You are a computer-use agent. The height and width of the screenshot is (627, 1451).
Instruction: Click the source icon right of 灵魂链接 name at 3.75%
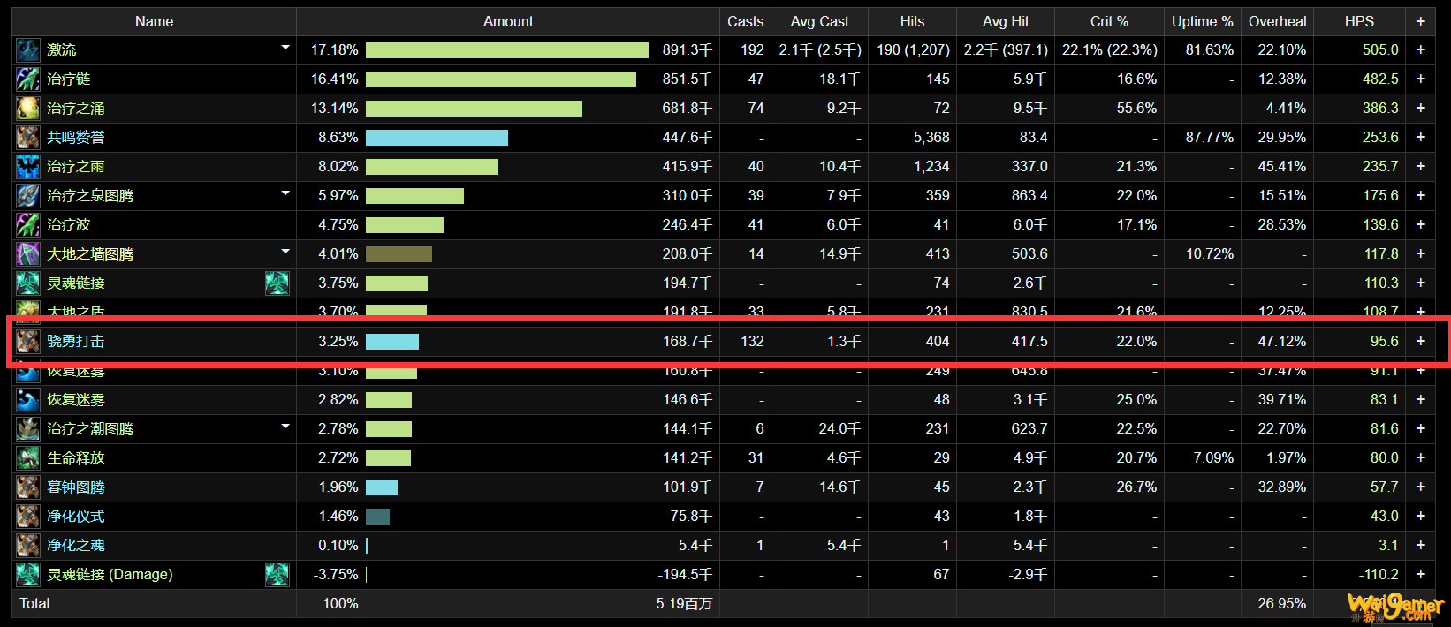click(277, 283)
